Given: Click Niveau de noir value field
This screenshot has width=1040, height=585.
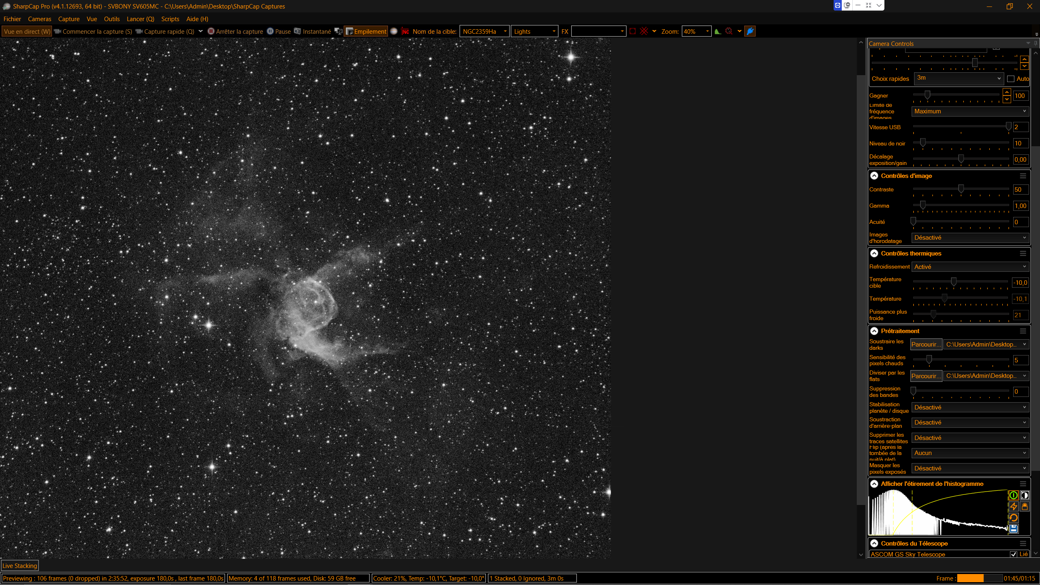Looking at the screenshot, I should [x=1020, y=143].
